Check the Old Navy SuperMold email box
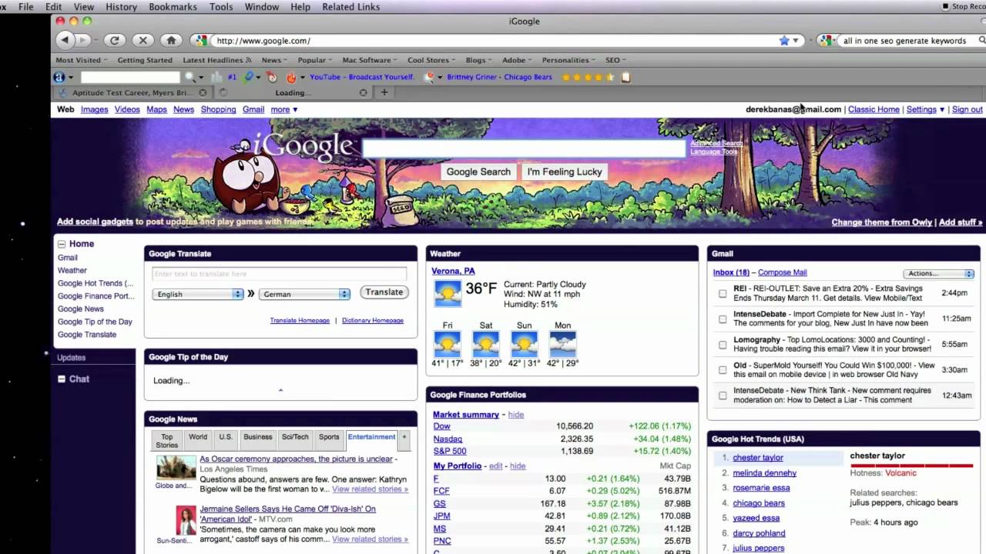 [x=723, y=370]
